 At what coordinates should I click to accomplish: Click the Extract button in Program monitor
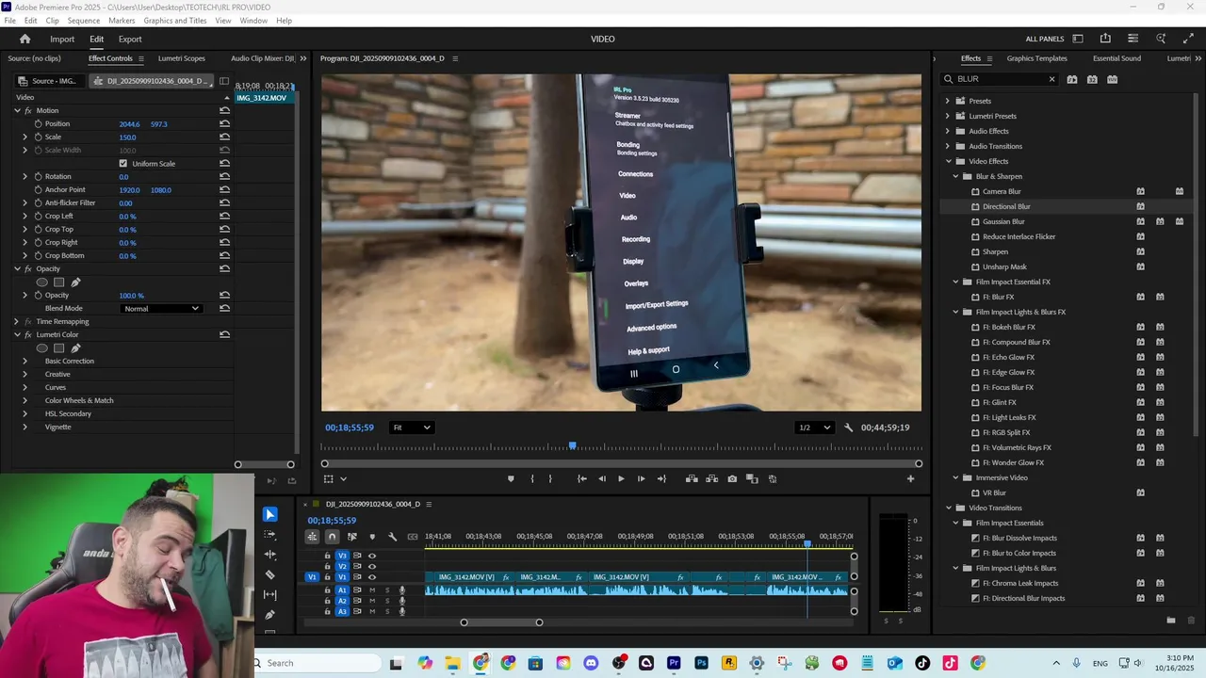711,478
